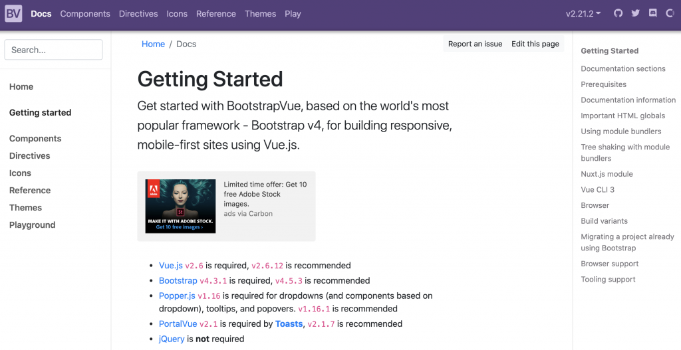Open the PortalVue link

(178, 324)
